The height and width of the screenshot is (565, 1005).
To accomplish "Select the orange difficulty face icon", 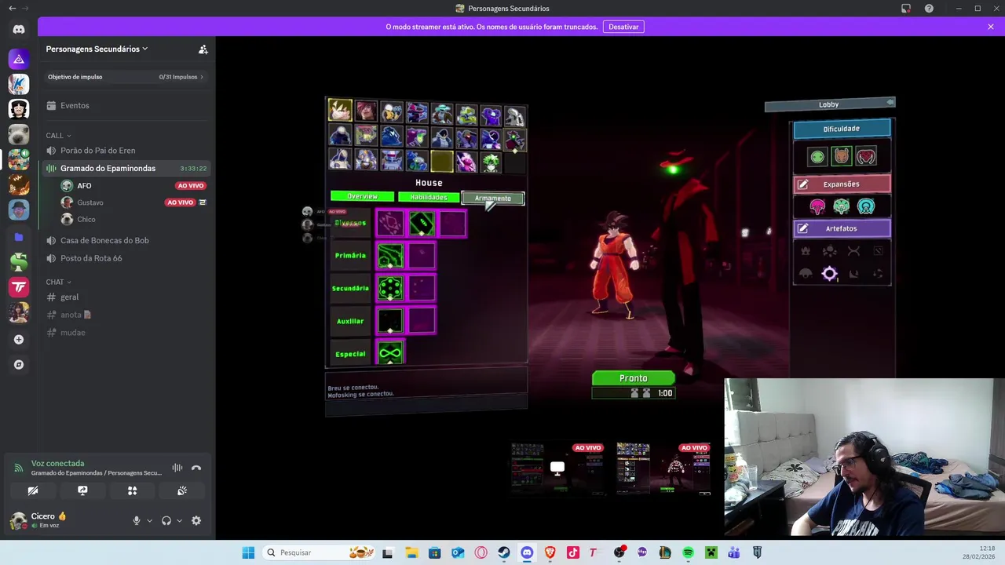I will tap(842, 157).
